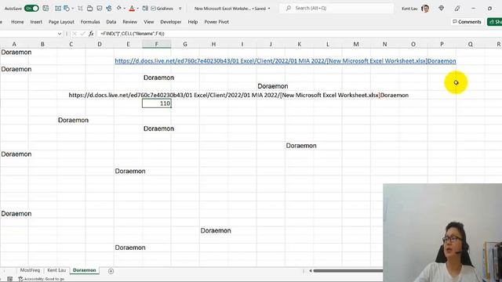Screen dimensions: 502x282
Task: Click the black https://d.docs.live.net path text
Action: pyautogui.click(x=238, y=95)
